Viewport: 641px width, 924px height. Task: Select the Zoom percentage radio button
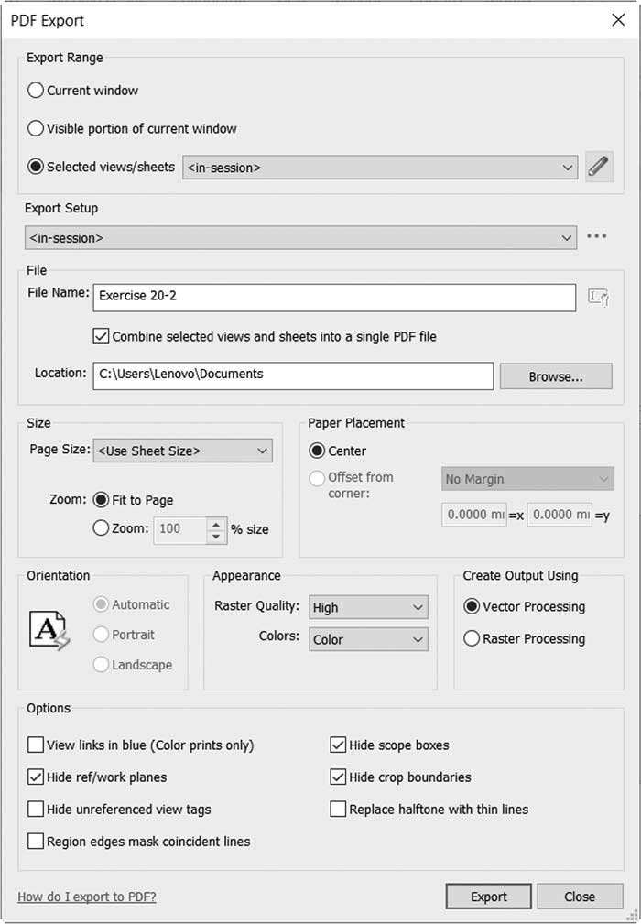coord(102,528)
